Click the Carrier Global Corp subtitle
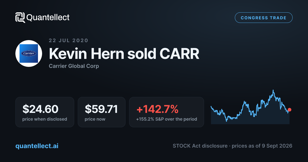 [74, 66]
